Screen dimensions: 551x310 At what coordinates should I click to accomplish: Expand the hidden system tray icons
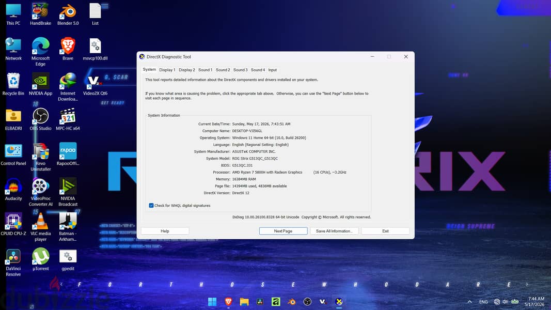(469, 302)
